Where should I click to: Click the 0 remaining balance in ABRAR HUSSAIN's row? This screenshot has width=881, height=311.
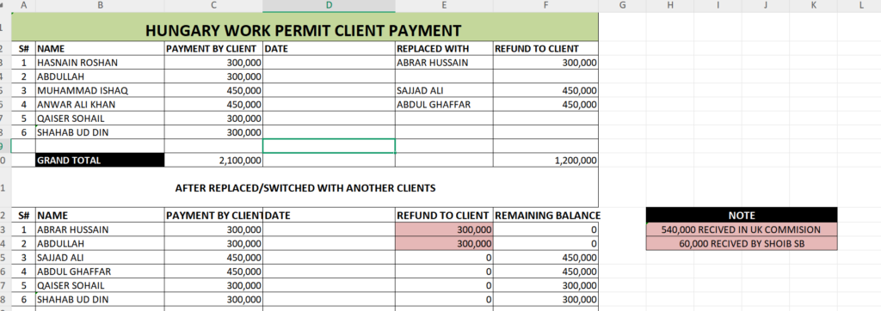[545, 229]
